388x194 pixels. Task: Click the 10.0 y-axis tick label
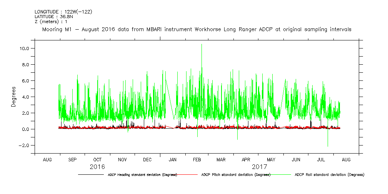(x=25, y=48)
